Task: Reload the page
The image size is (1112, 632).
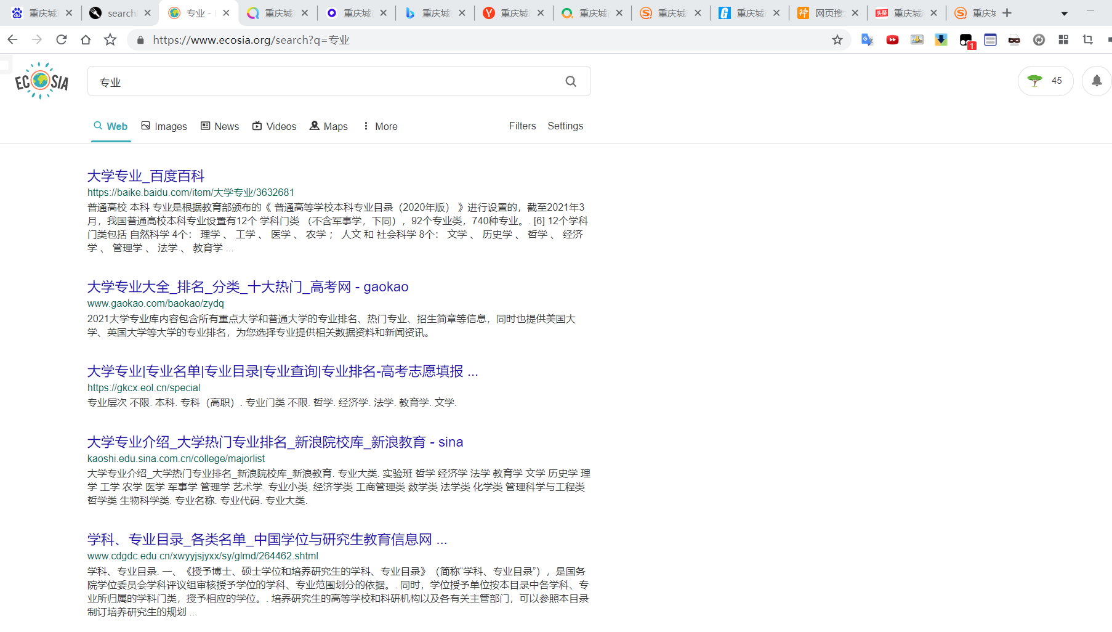Action: tap(62, 40)
